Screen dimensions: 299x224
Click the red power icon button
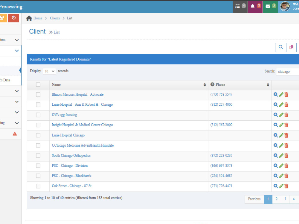point(13,18)
